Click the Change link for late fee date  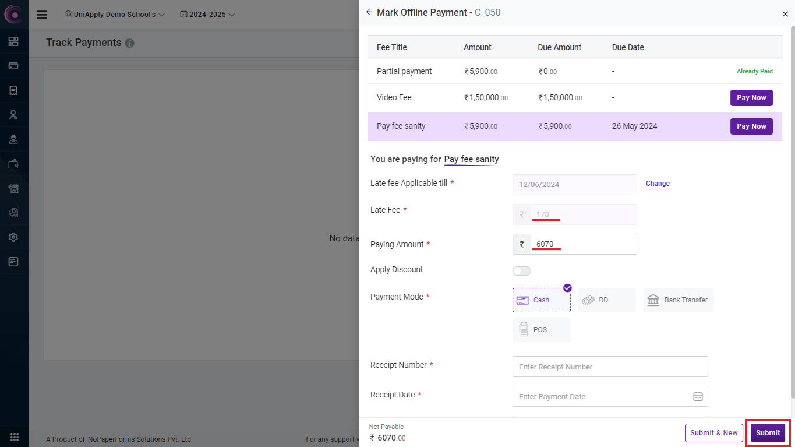tap(658, 184)
